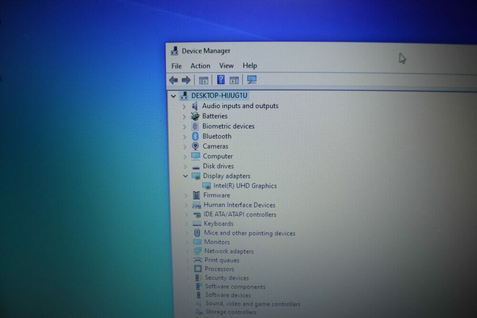This screenshot has height=318, width=477.
Task: Collapse the Display adapters category
Action: click(x=185, y=176)
